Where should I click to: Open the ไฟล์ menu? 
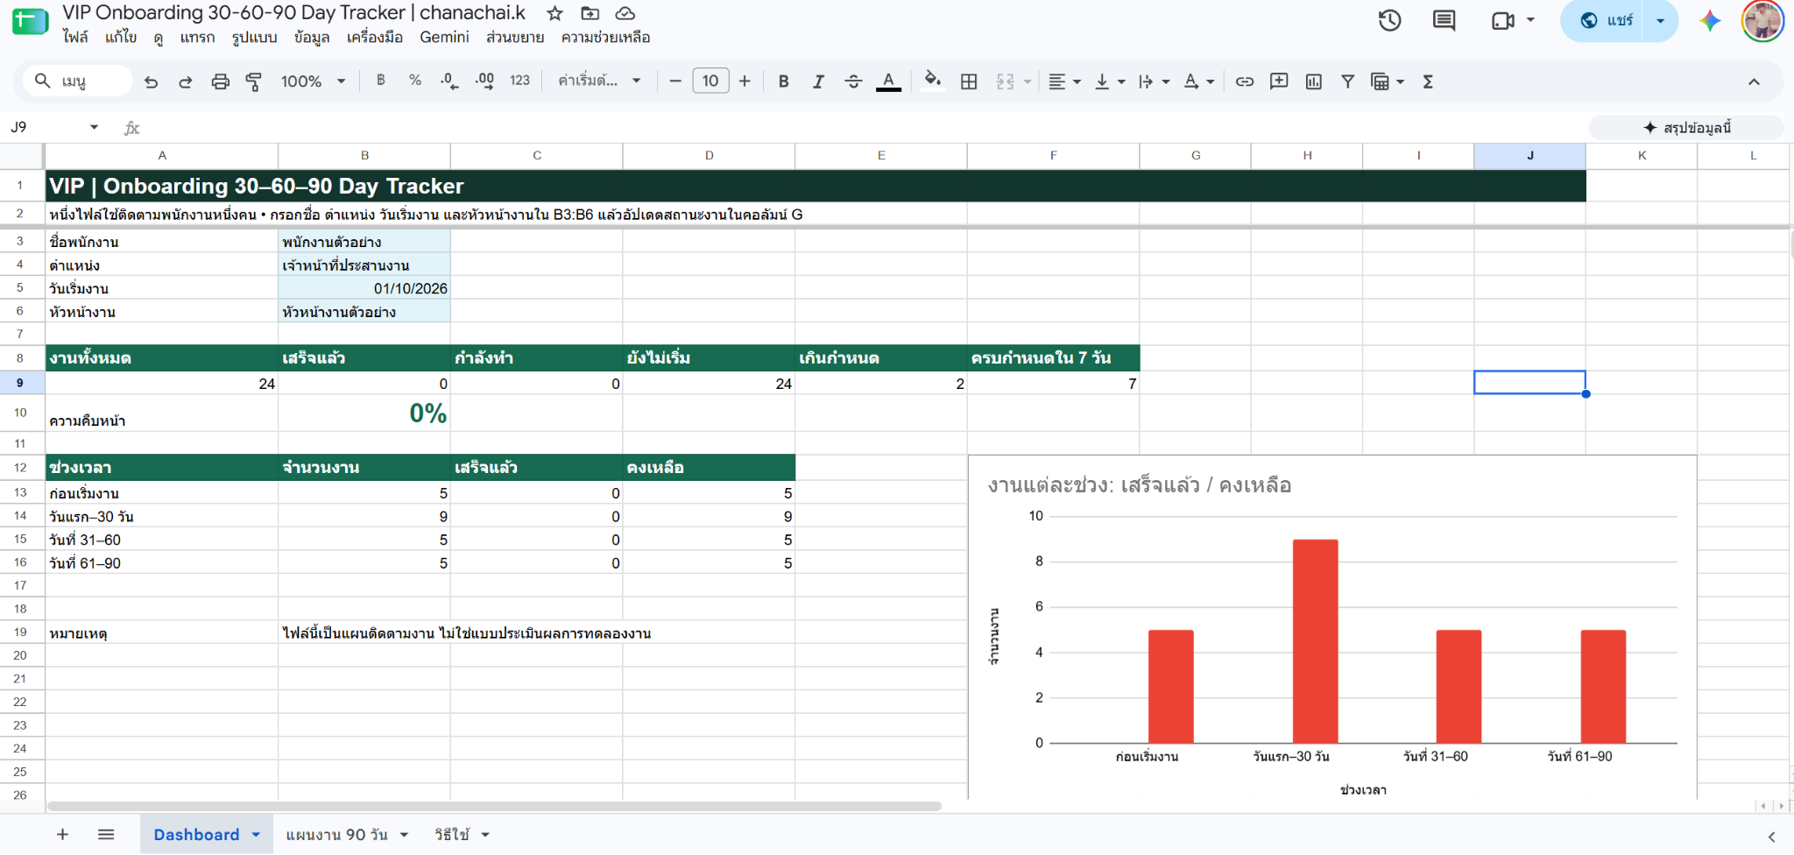click(x=75, y=37)
